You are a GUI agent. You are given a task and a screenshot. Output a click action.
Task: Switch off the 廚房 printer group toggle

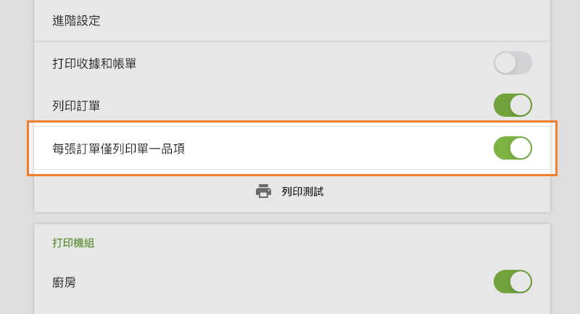(x=513, y=281)
